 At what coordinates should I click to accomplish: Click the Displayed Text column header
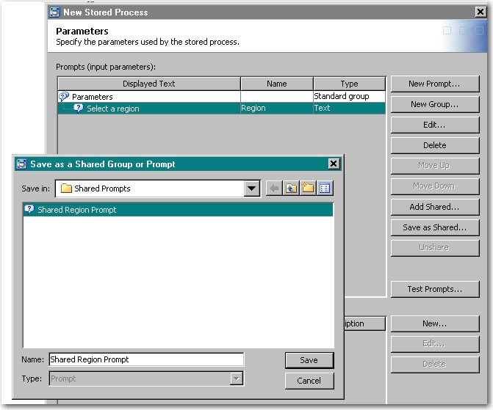coord(149,84)
